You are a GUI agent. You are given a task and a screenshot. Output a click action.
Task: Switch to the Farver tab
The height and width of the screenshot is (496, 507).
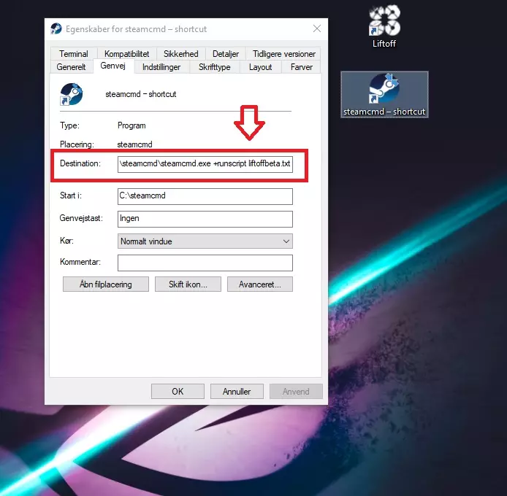pos(302,67)
